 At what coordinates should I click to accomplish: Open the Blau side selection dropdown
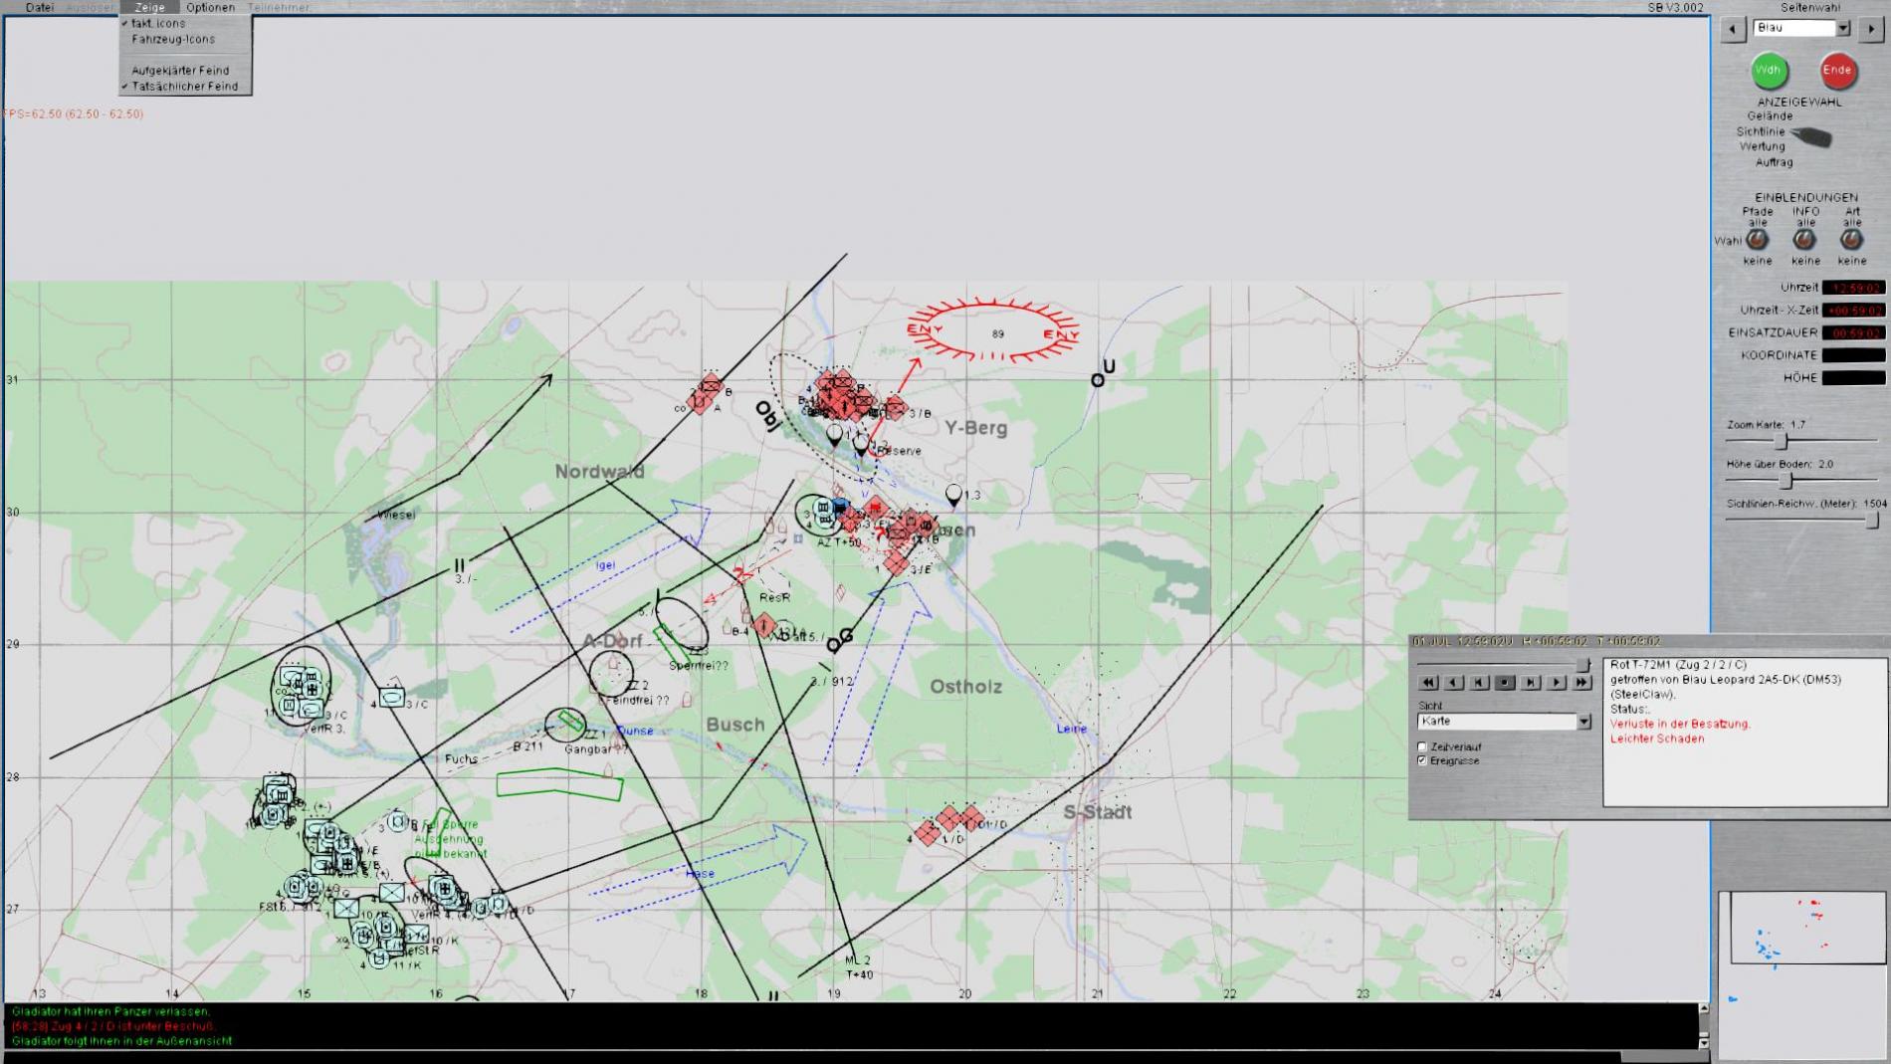click(x=1843, y=29)
